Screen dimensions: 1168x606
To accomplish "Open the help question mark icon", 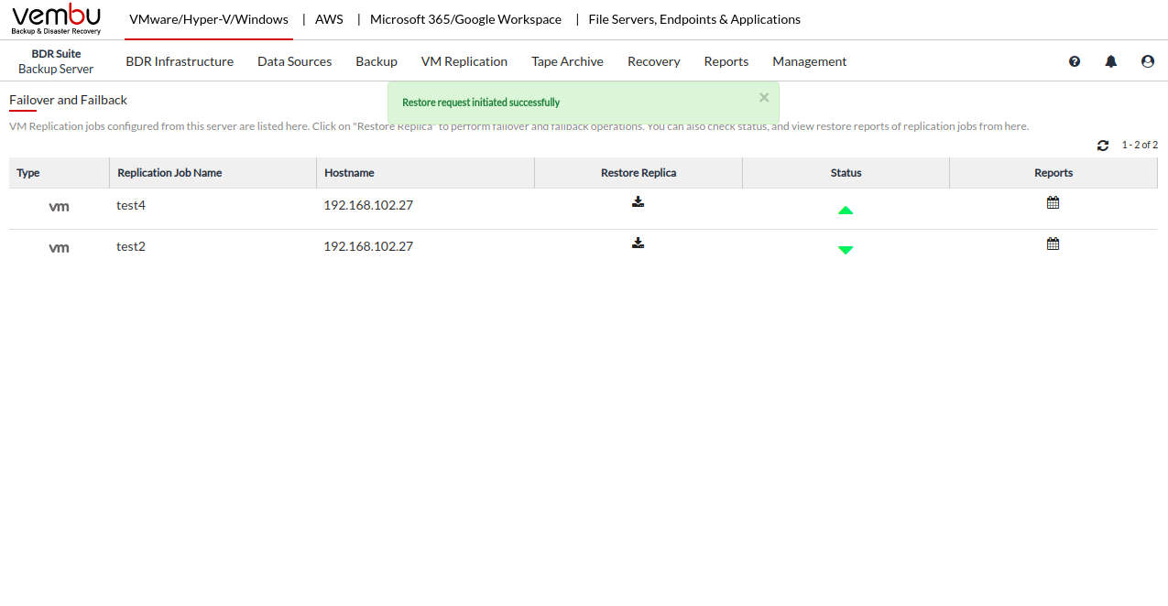I will tap(1075, 61).
